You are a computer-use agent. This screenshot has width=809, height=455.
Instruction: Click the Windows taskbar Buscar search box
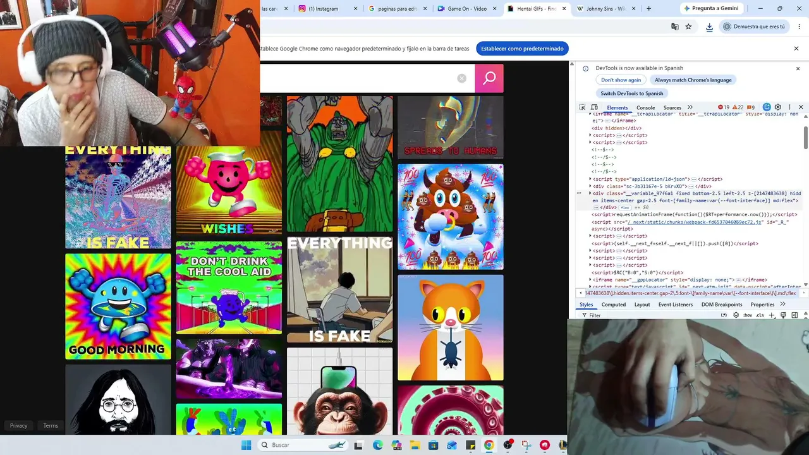(x=303, y=445)
